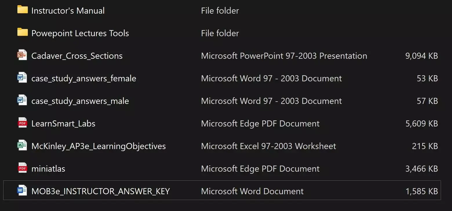Screen dimensions: 452x211
Task: Click the PDF icon beside LearnSmart_Labs
Action: coord(22,123)
